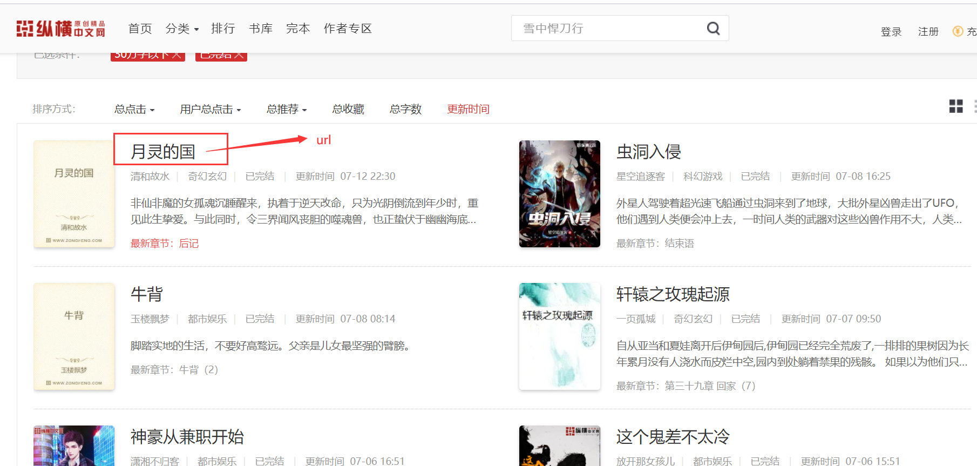
Task: Open 科幻游戏 category of 虫洞入侵
Action: pos(703,177)
